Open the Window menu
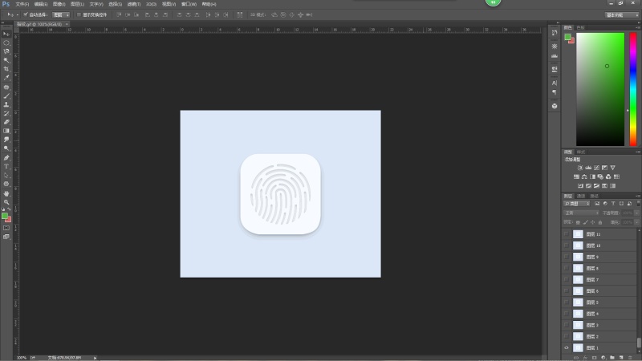This screenshot has height=361, width=642. 189,4
